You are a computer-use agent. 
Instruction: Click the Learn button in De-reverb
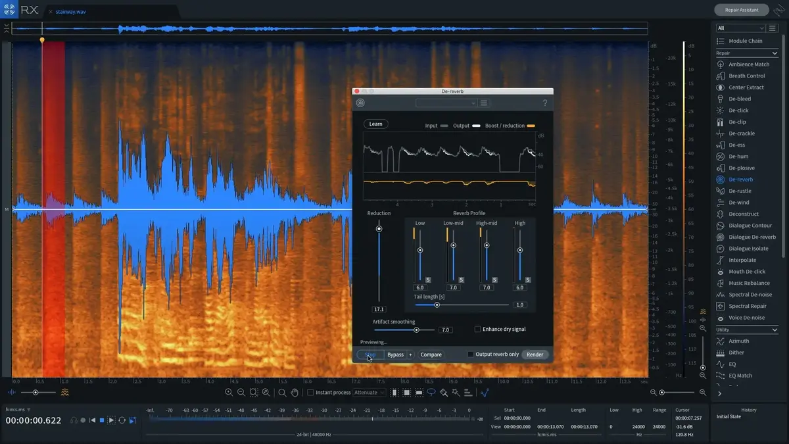point(375,124)
